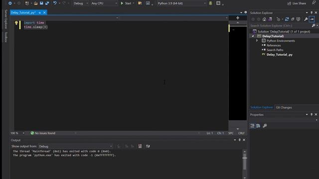Click the split editor plus button
319x179 pixels.
coord(238,18)
